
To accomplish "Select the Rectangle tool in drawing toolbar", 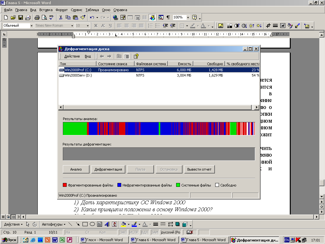I will (85, 224).
